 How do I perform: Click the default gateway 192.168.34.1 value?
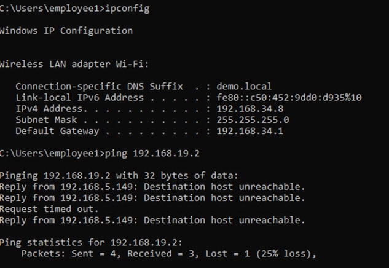250,131
